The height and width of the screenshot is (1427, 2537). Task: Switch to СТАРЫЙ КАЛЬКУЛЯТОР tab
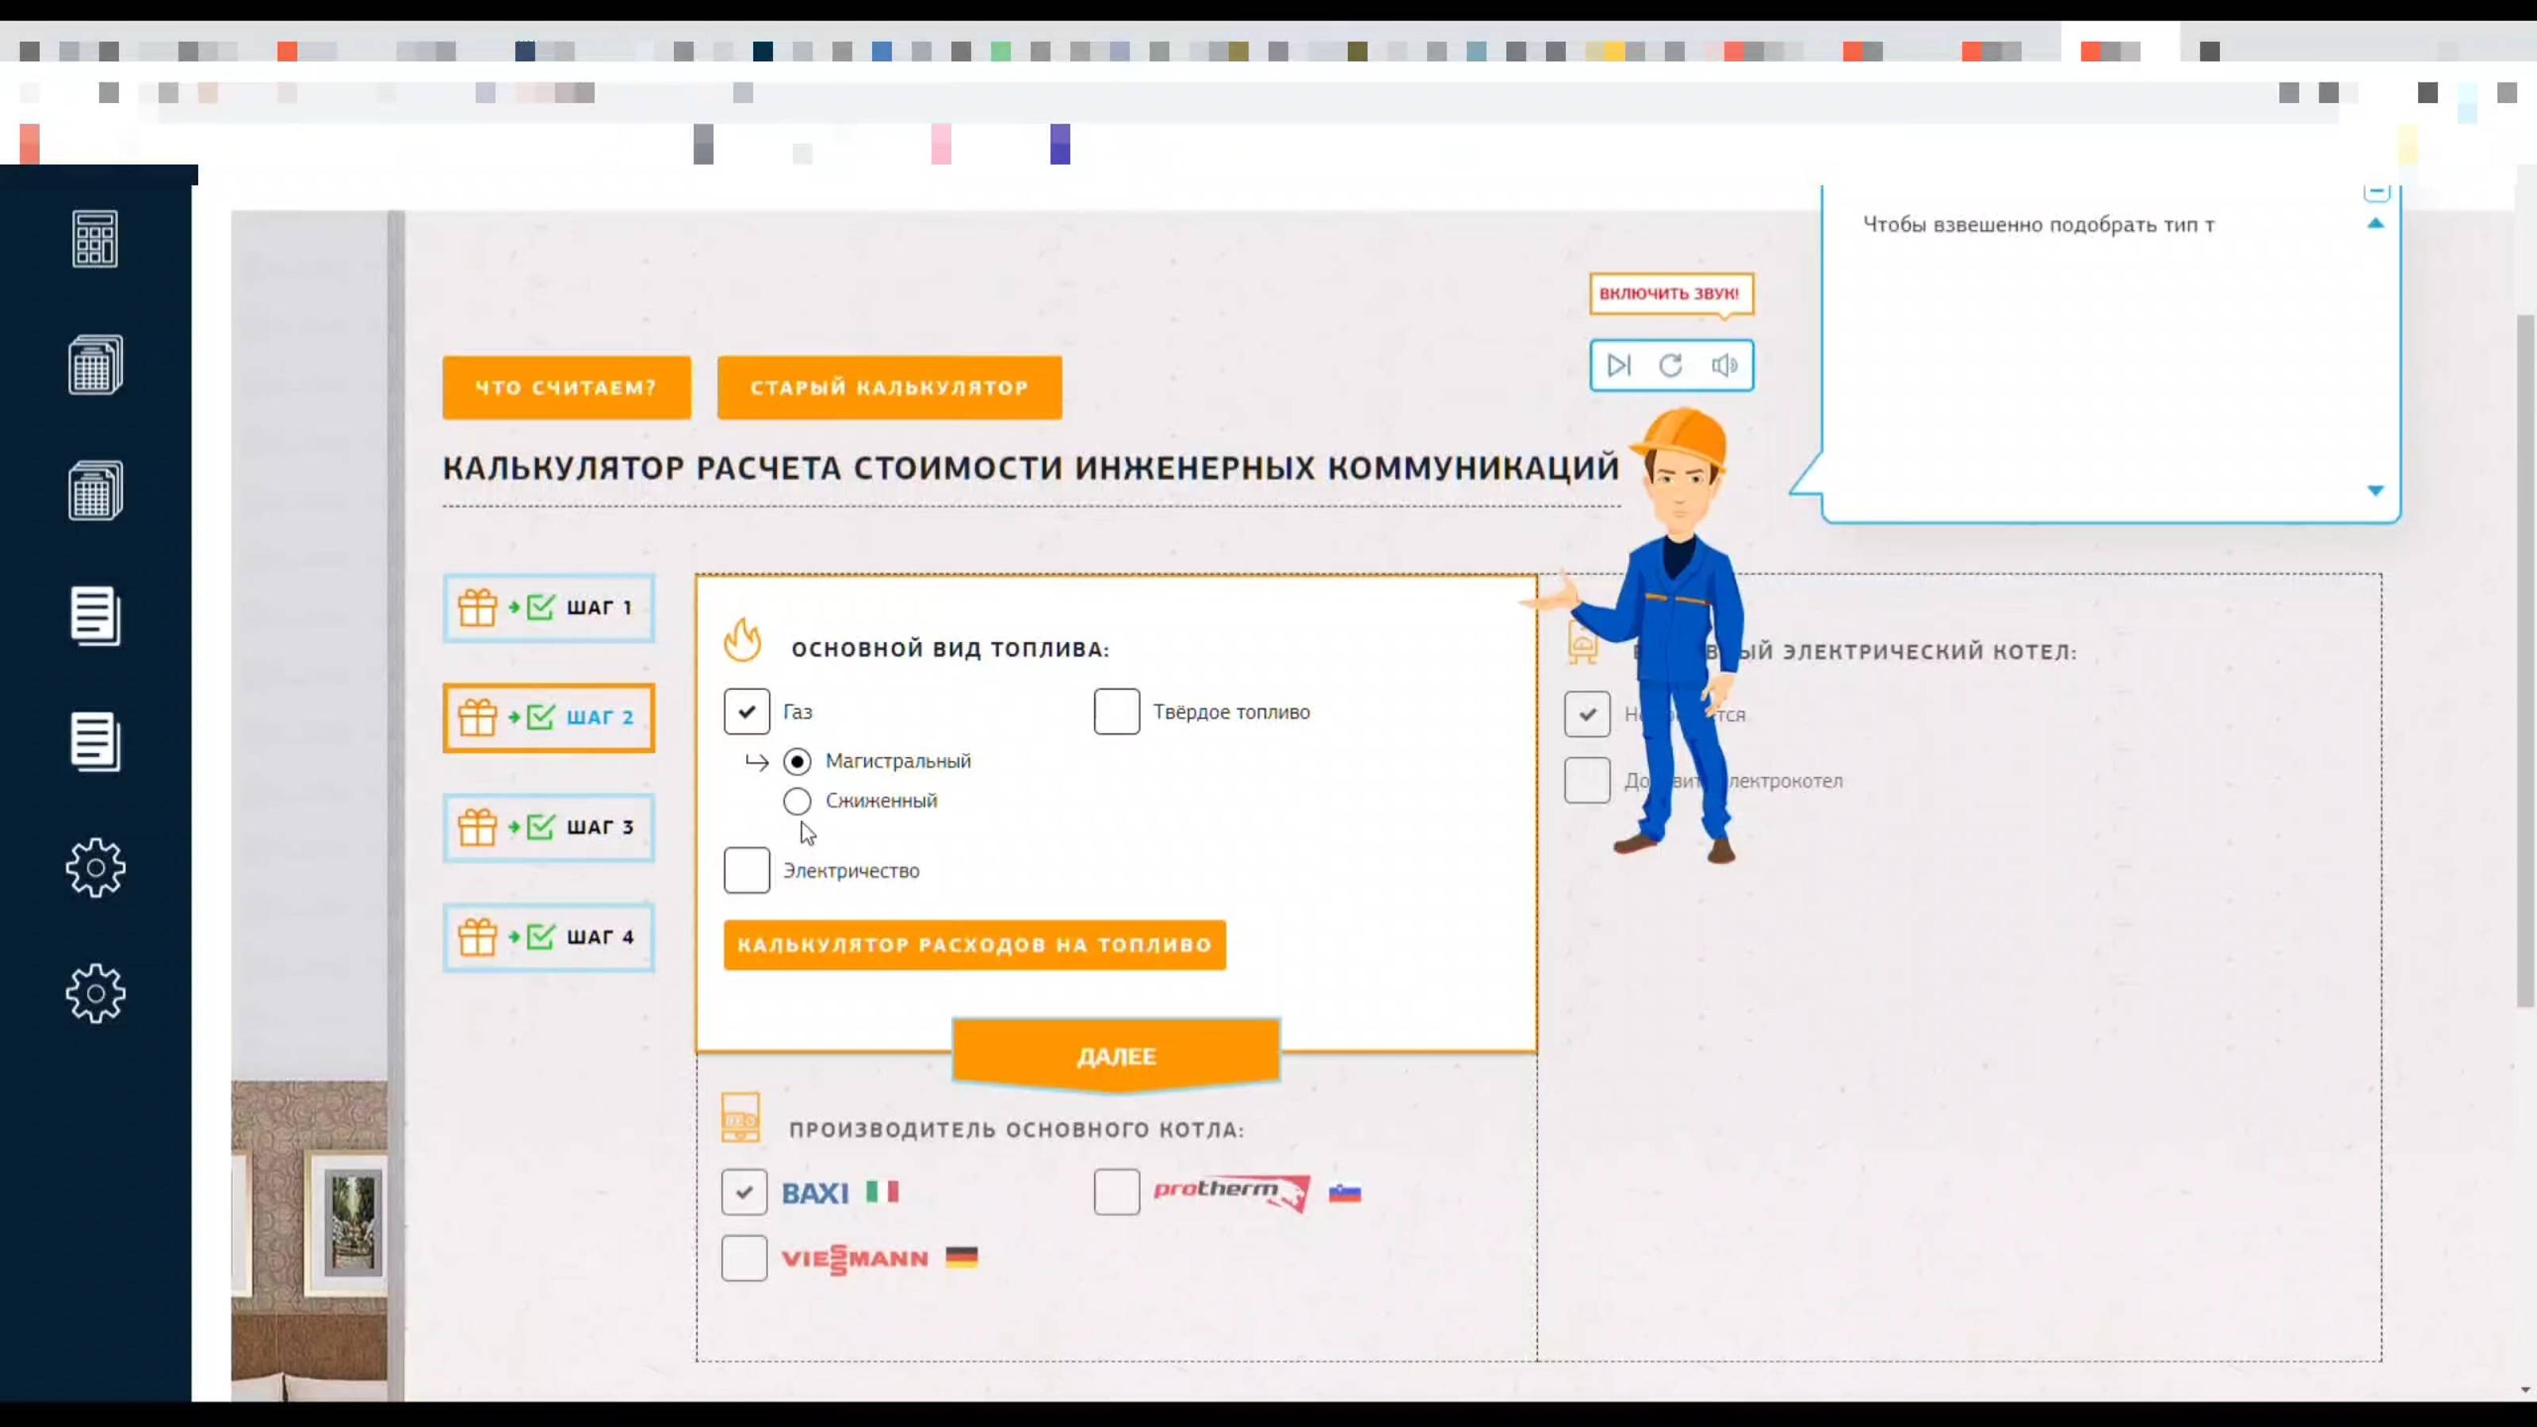tap(890, 387)
